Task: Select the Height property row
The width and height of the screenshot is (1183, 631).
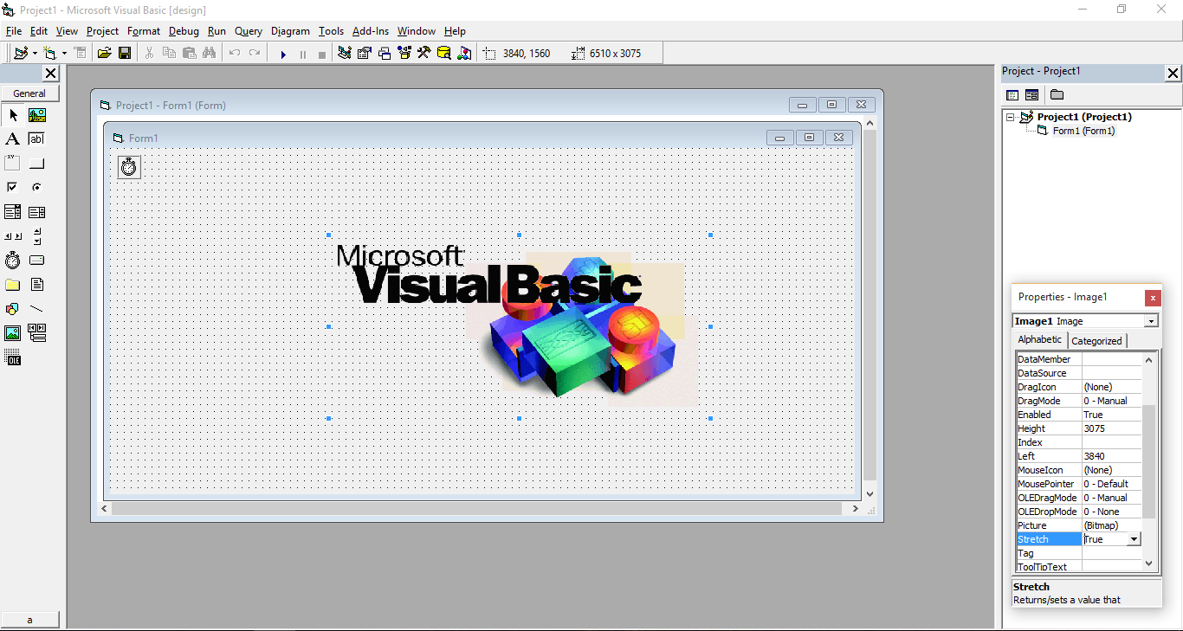Action: [1079, 428]
